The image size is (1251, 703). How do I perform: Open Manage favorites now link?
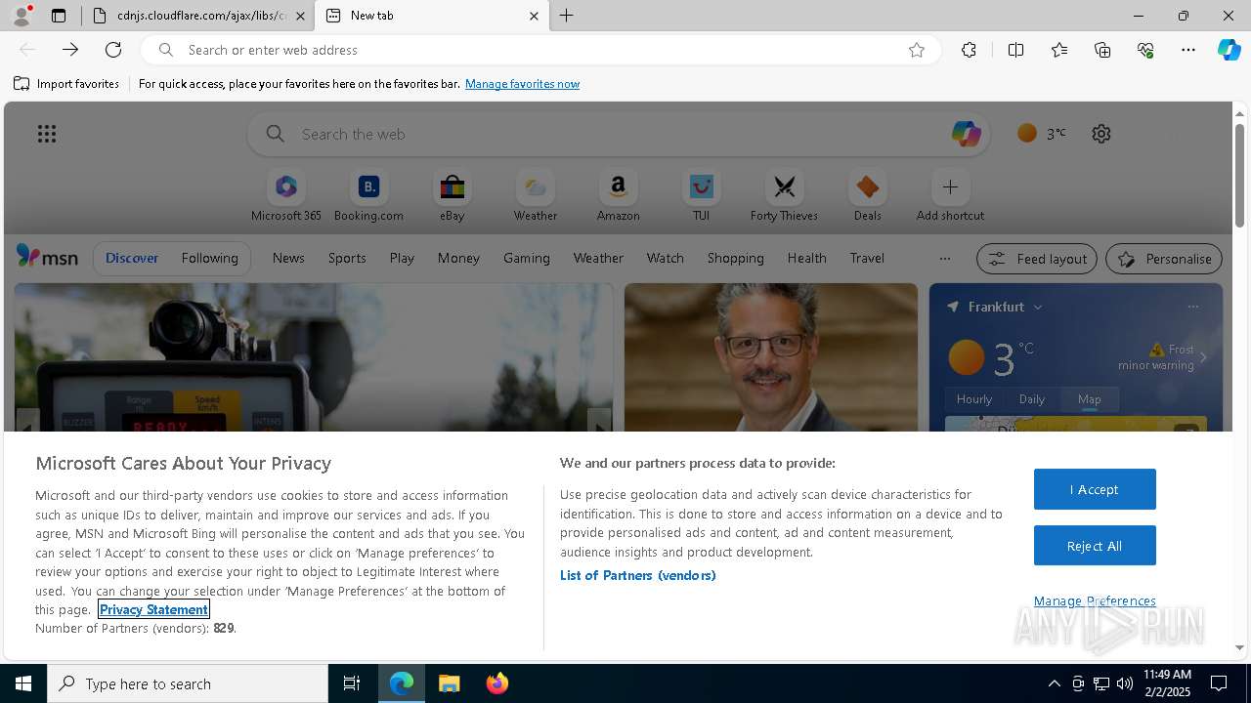[522, 84]
